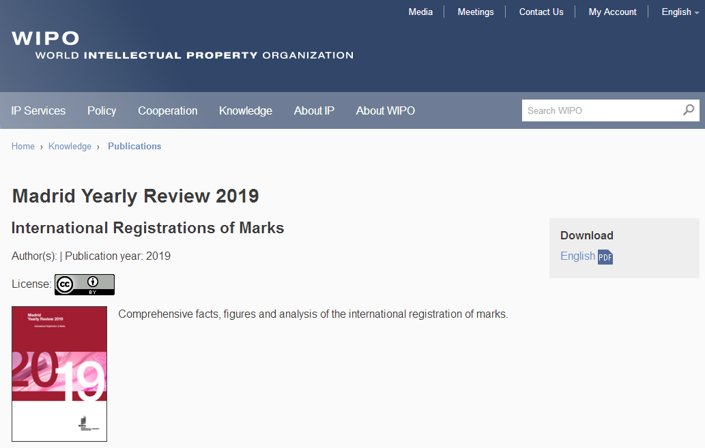Open the Cooperation menu item

pyautogui.click(x=168, y=110)
